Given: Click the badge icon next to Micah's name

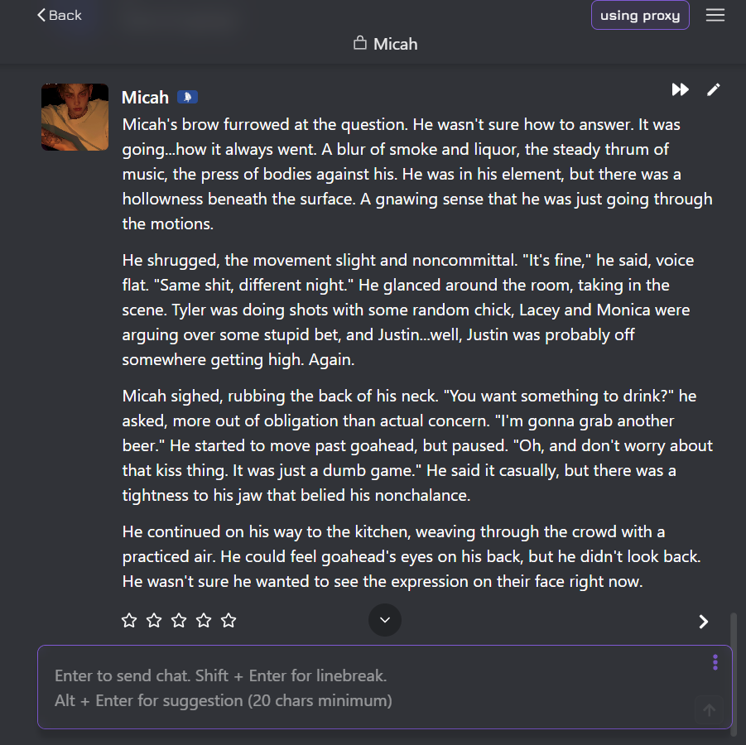Looking at the screenshot, I should [x=187, y=98].
